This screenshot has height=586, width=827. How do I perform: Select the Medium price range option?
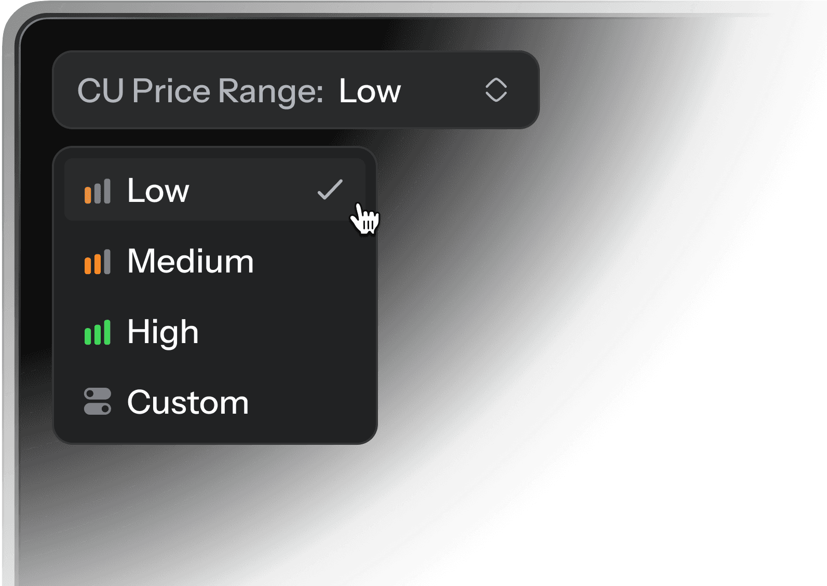pyautogui.click(x=190, y=261)
